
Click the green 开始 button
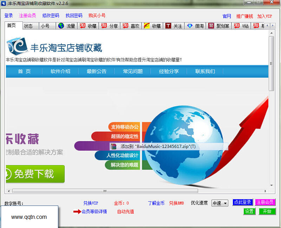pyautogui.click(x=267, y=211)
